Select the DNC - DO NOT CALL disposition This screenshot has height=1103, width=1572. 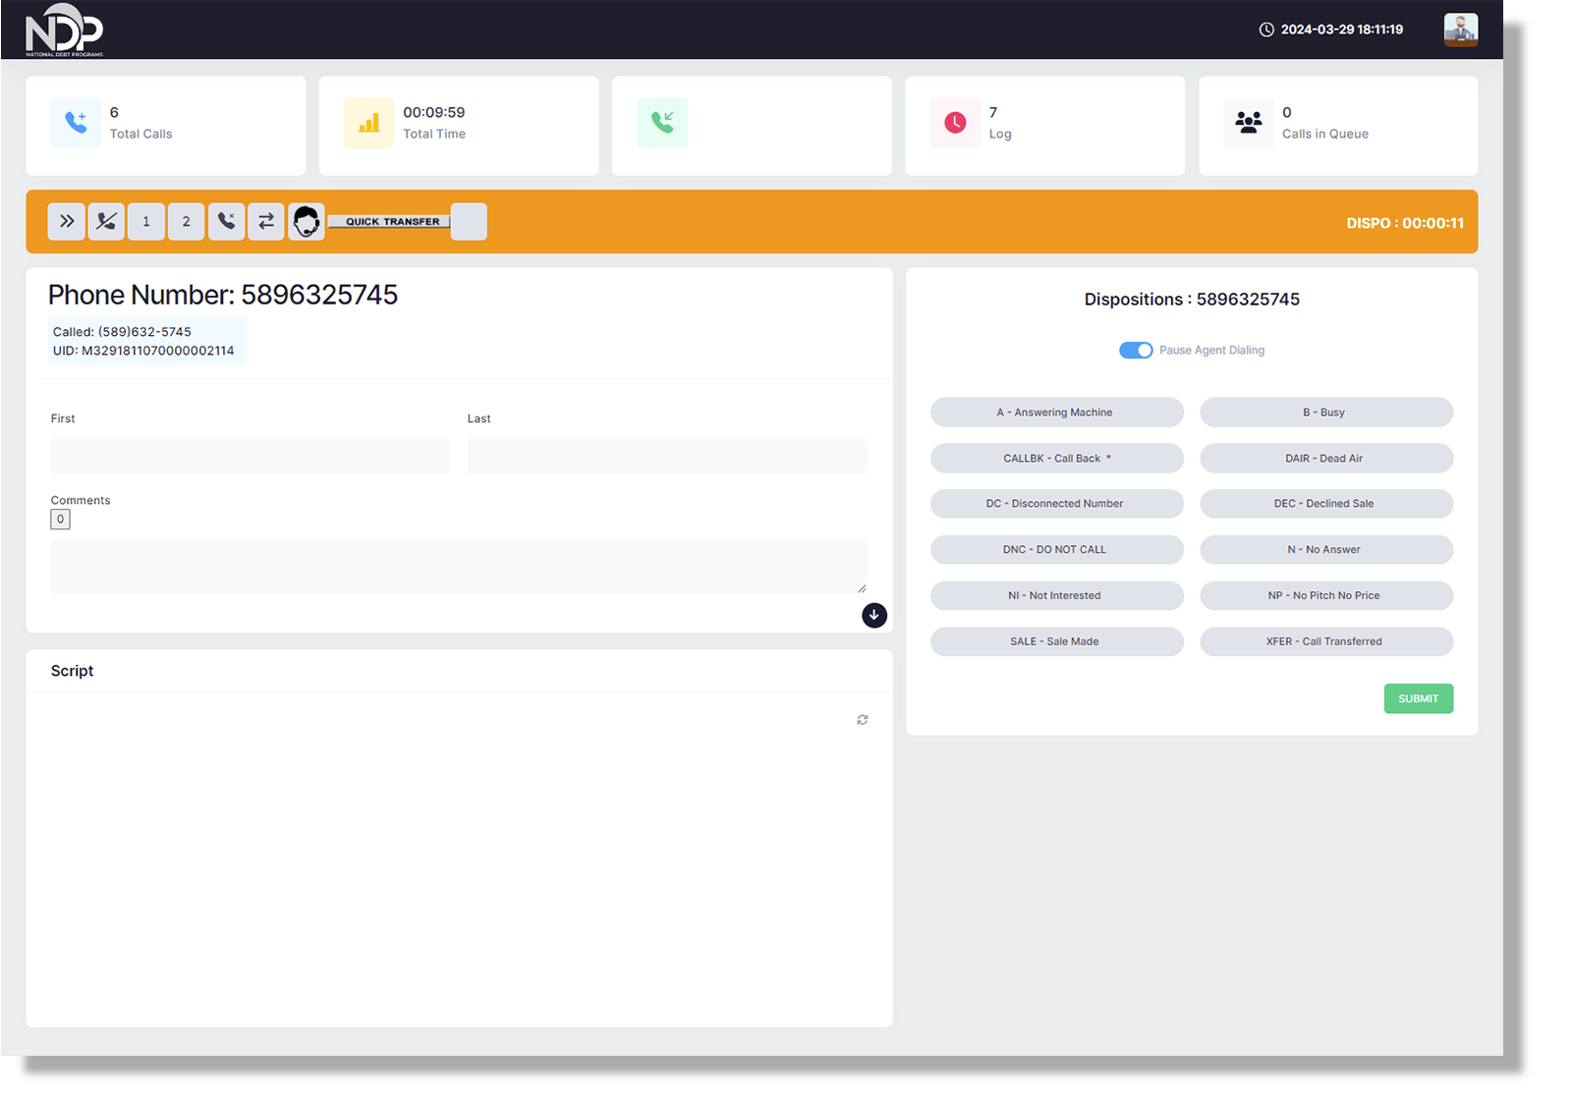click(x=1056, y=550)
